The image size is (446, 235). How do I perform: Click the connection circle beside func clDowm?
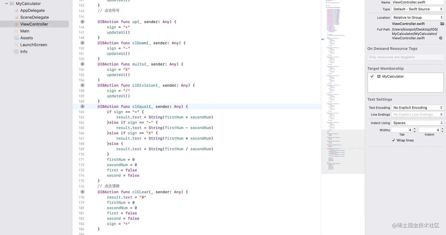coord(83,43)
